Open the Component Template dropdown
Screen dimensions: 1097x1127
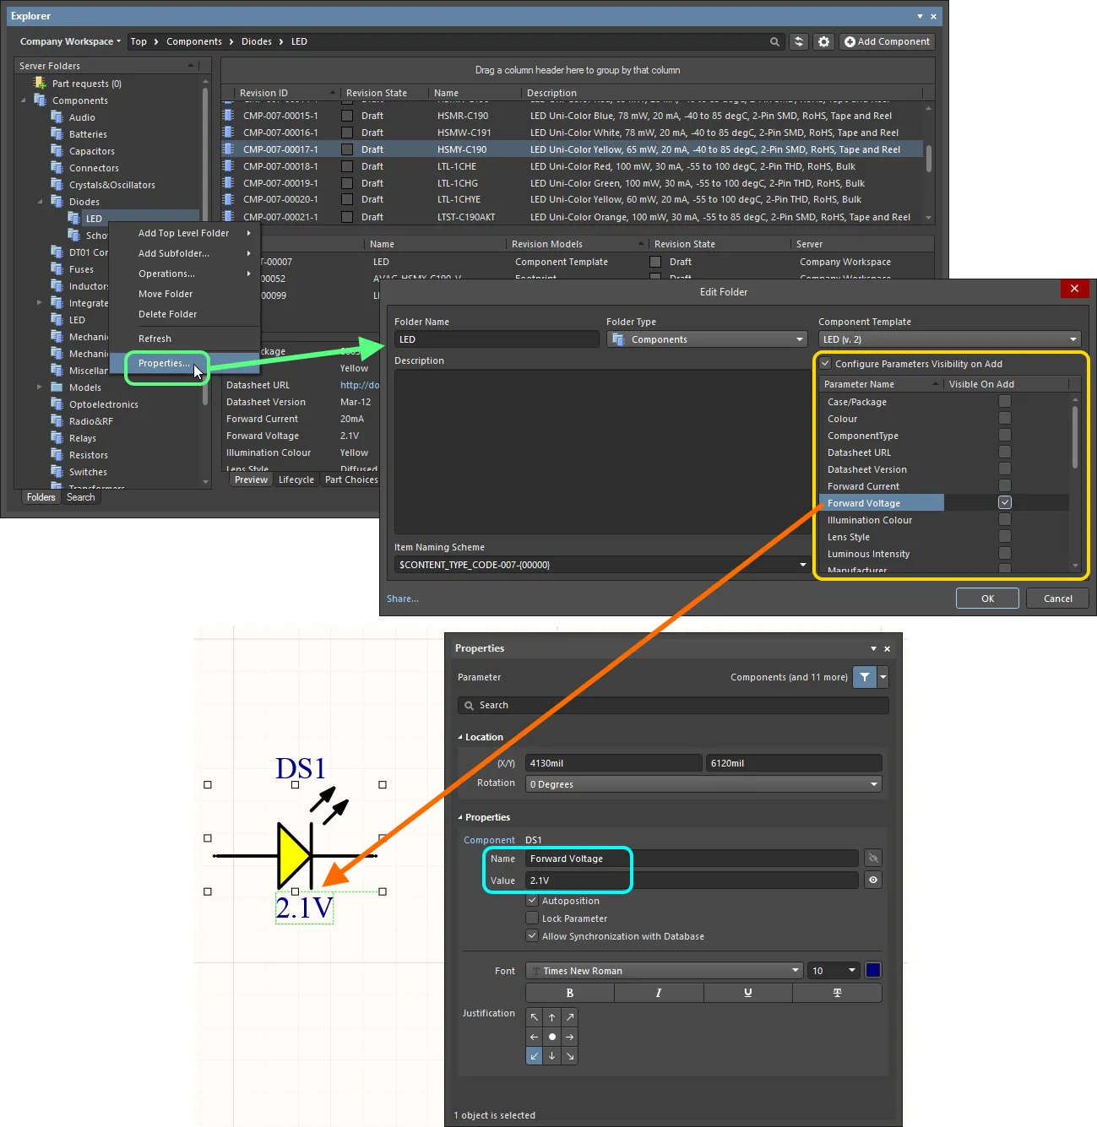(950, 339)
